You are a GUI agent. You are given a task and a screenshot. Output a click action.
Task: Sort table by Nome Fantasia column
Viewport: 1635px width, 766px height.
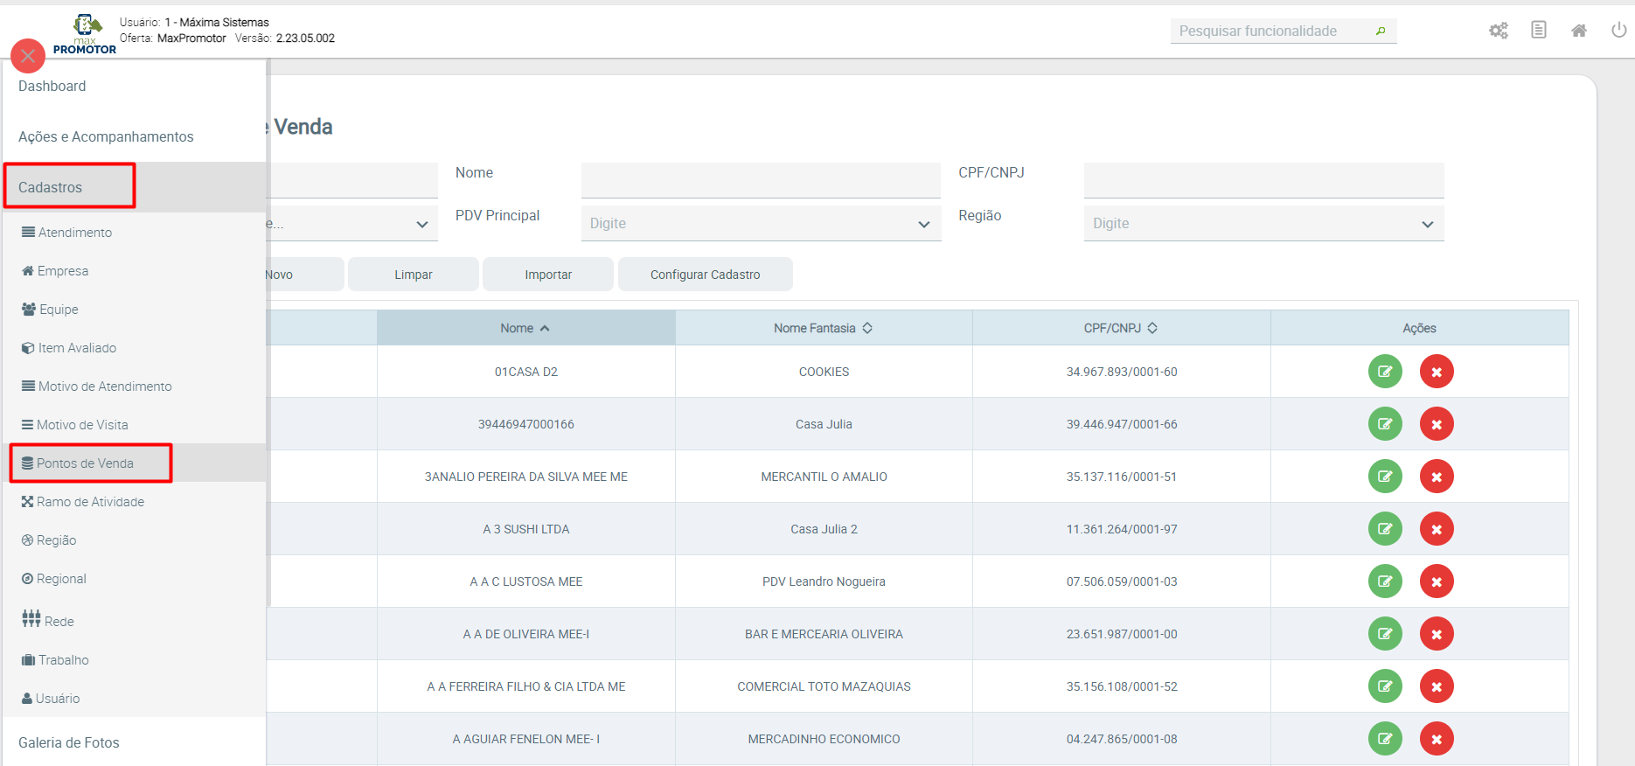[x=823, y=328]
